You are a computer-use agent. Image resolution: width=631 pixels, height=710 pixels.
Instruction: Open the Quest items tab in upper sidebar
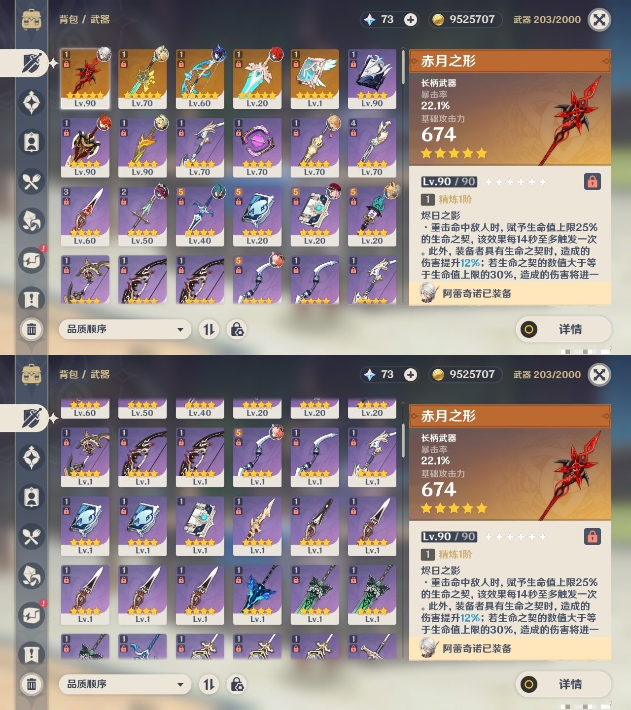(32, 299)
